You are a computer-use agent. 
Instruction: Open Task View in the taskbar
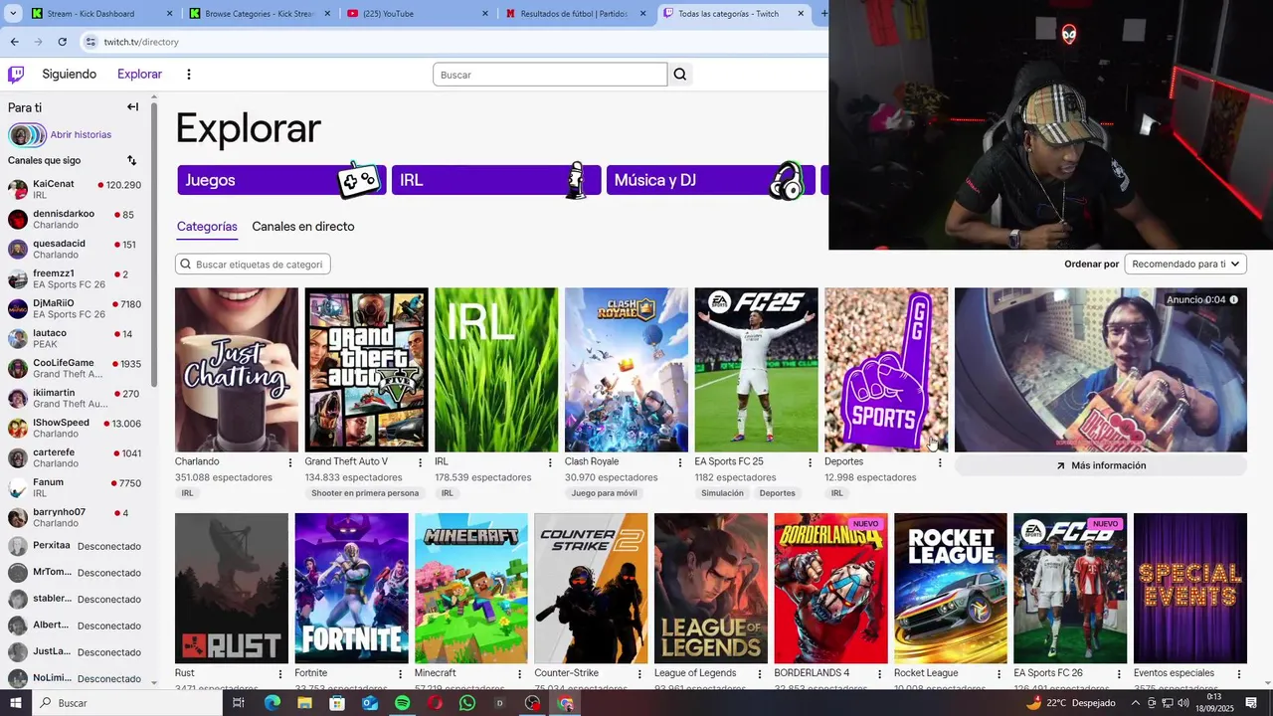(239, 703)
